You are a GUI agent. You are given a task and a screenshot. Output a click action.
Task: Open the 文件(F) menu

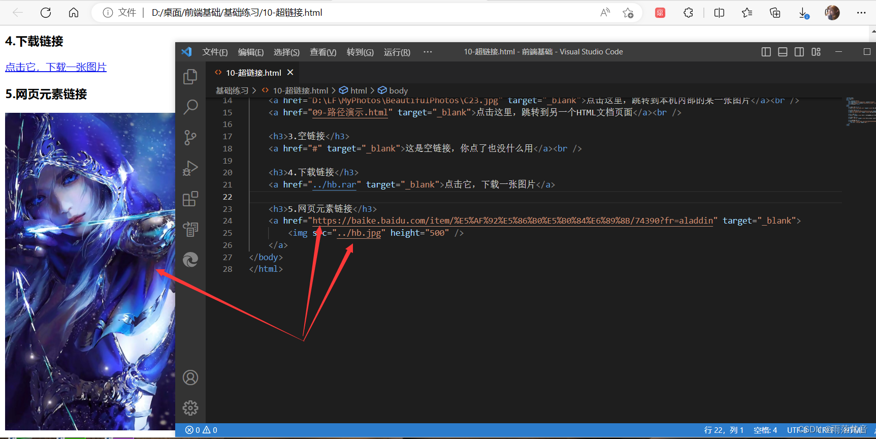click(215, 52)
